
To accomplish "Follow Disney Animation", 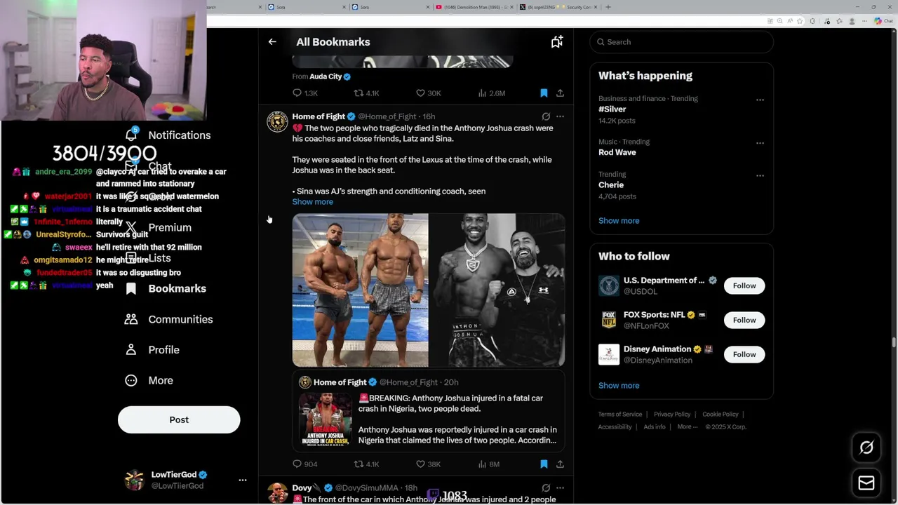I will tap(744, 354).
